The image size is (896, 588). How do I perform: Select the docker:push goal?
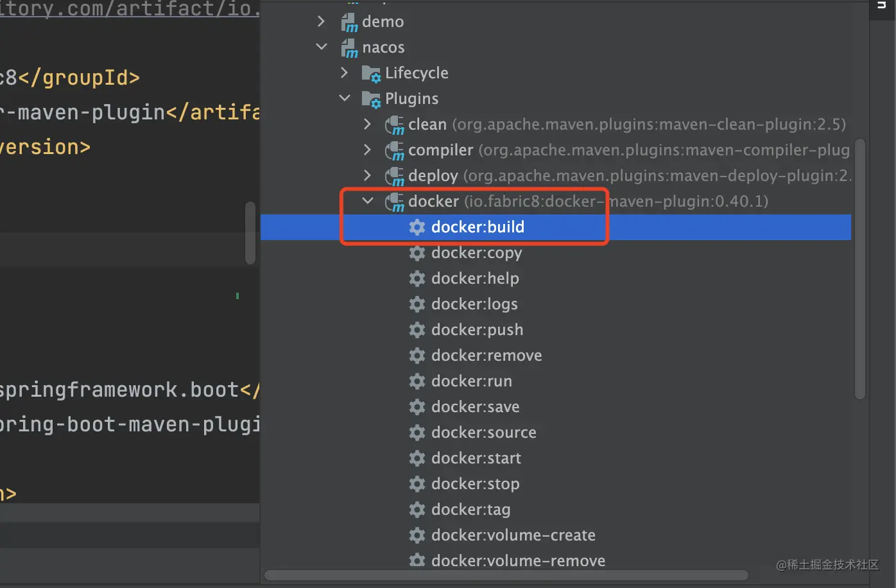[x=477, y=330]
